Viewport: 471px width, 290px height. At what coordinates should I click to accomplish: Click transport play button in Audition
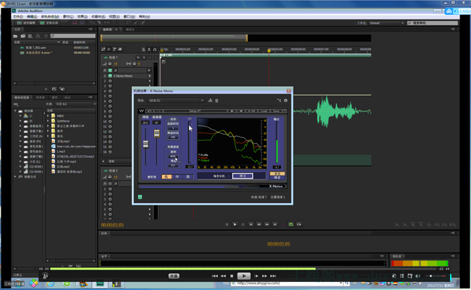tap(235, 224)
